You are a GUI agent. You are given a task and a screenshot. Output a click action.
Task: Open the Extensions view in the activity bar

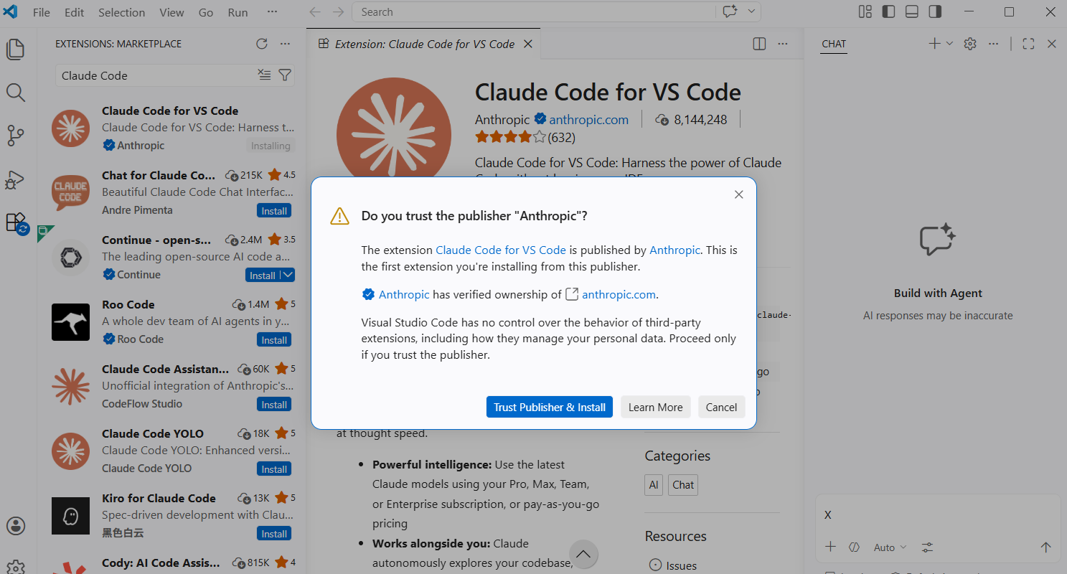click(16, 222)
